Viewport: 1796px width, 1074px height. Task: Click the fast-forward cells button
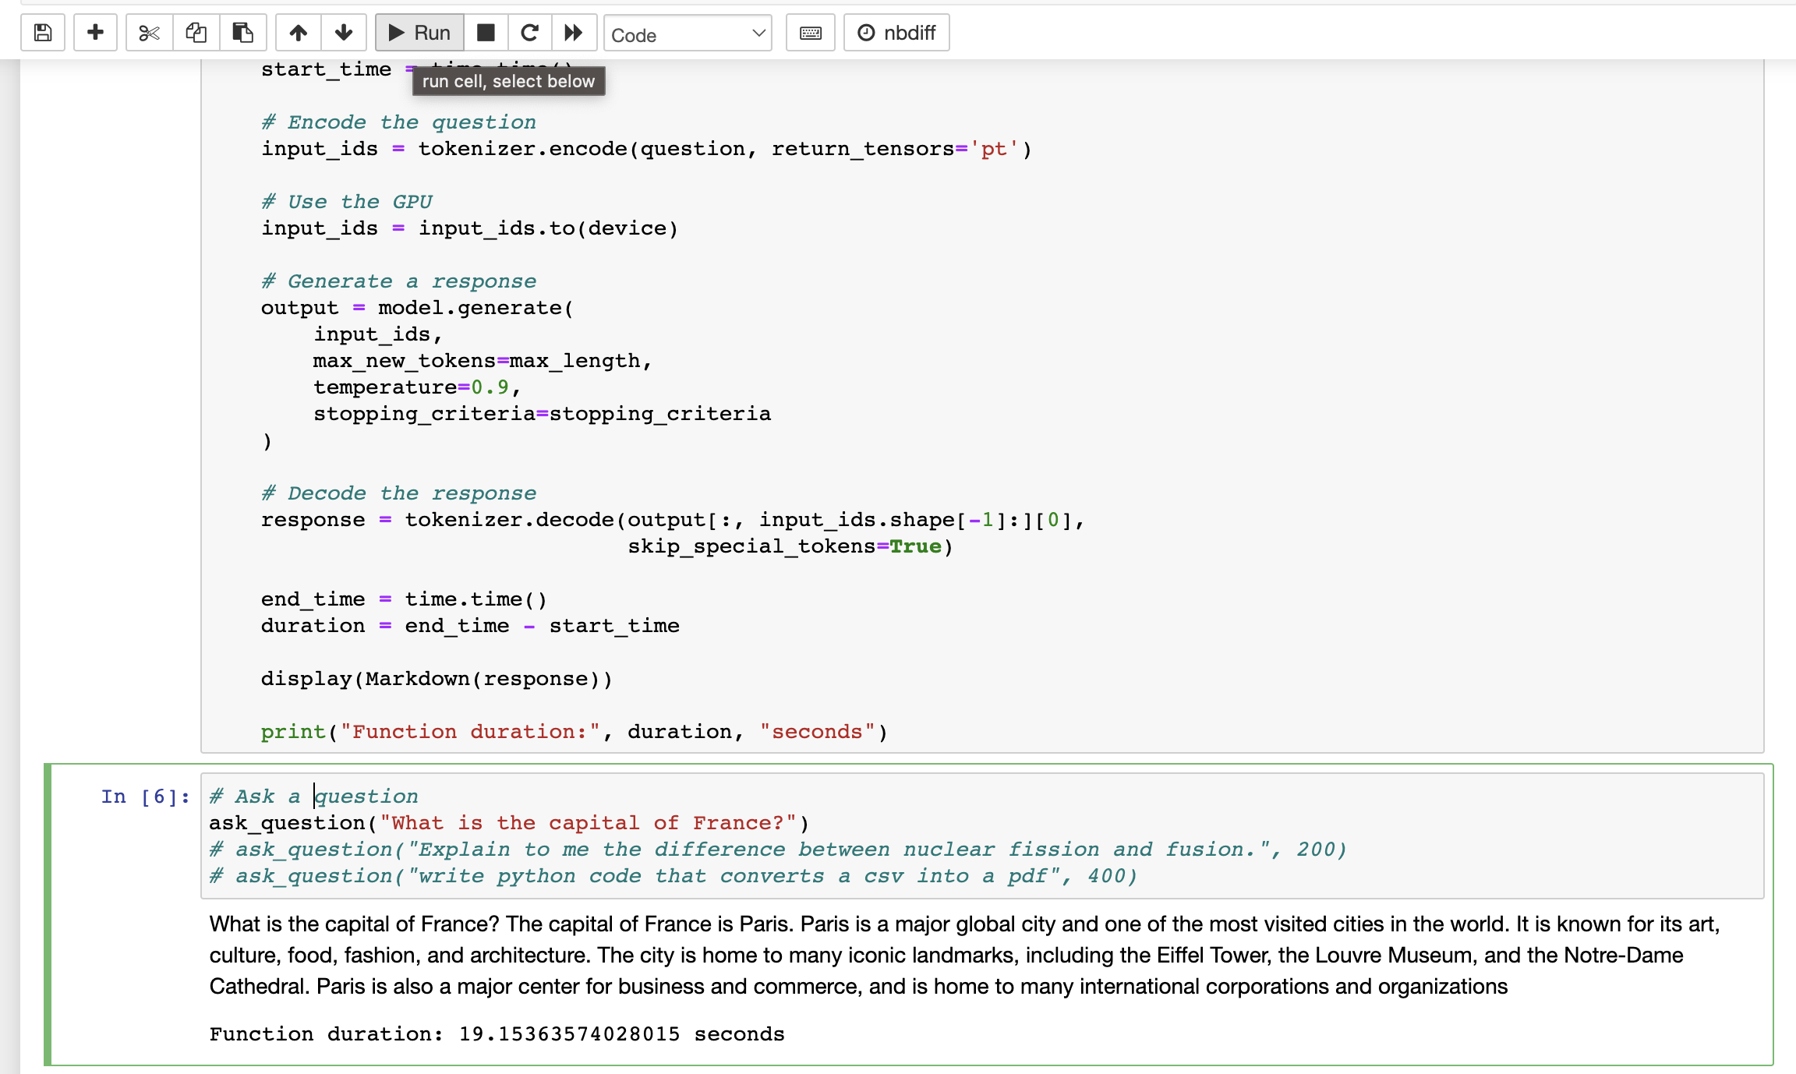point(573,32)
